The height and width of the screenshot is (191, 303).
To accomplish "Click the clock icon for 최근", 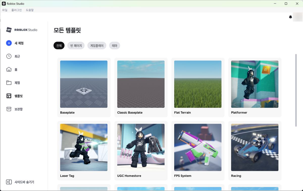I will pyautogui.click(x=9, y=56).
